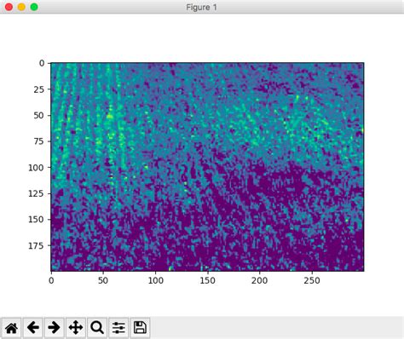404x339 pixels.
Task: Click the y-axis tick label 175
Action: (x=36, y=245)
